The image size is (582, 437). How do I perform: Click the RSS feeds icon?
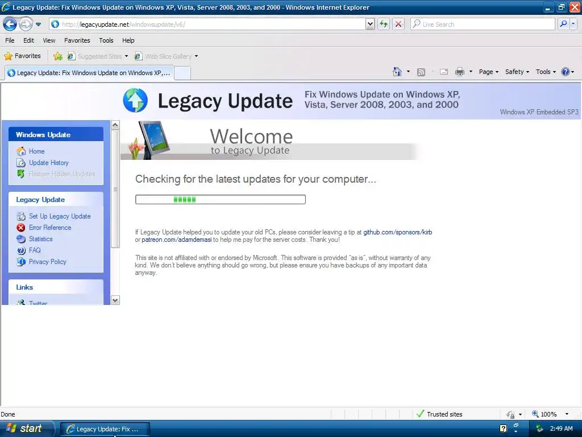421,72
